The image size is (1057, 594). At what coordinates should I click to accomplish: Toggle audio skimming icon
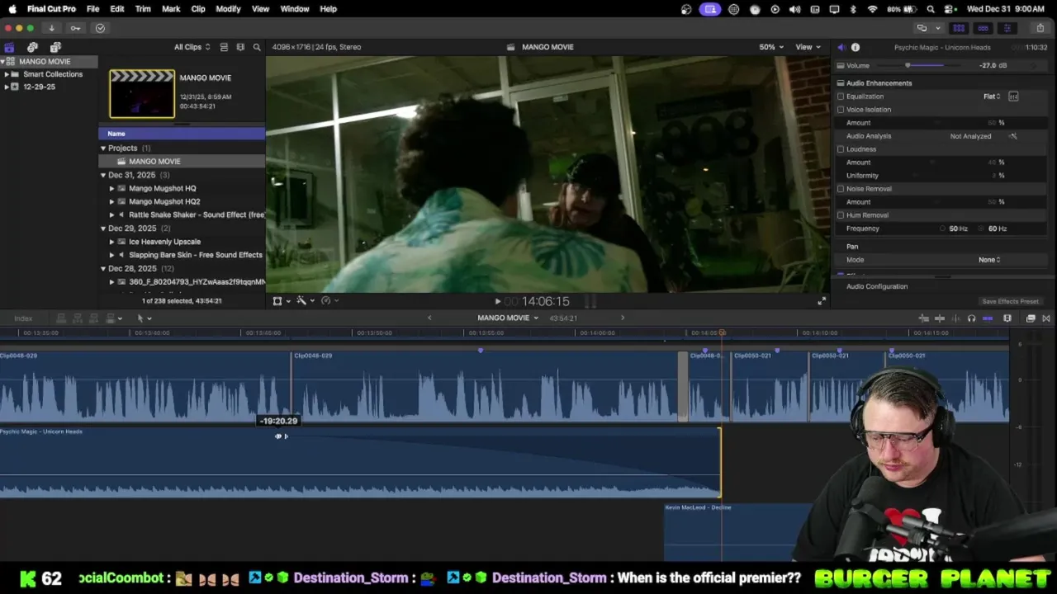(x=955, y=318)
